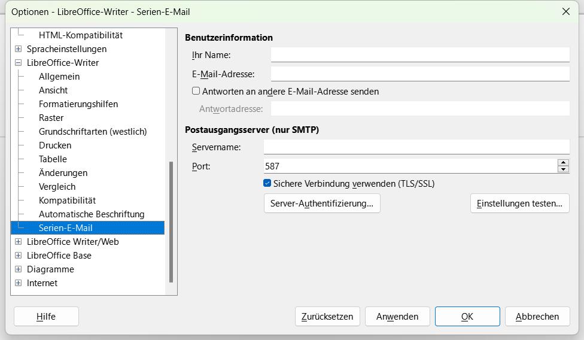Open Server-Authentifizierung dialog
Viewport: 584px width, 340px height.
(x=322, y=204)
